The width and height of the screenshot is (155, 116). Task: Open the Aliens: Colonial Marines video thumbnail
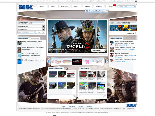92,85
